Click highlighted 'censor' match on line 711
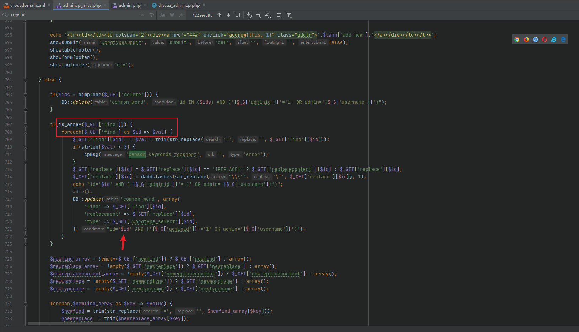 click(x=137, y=155)
